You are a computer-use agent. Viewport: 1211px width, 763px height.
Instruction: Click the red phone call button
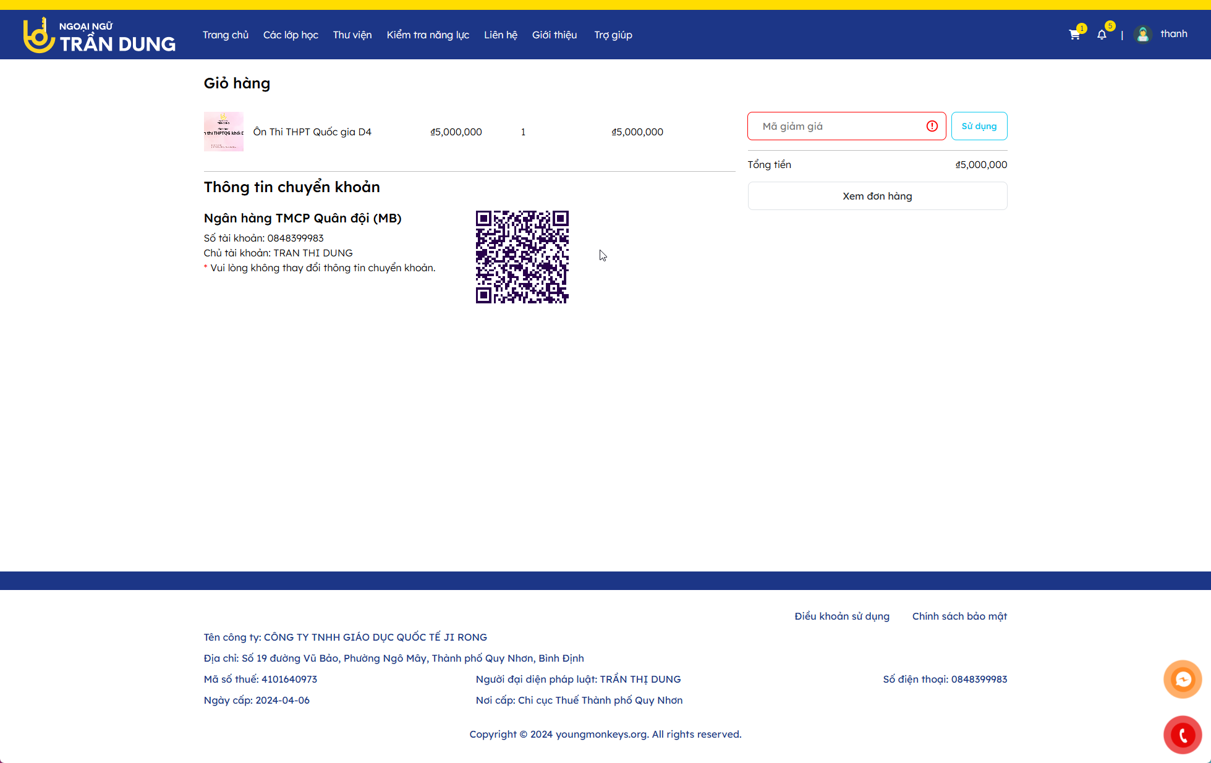[x=1183, y=735]
